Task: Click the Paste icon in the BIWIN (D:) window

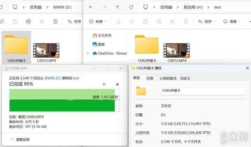Action: [15, 22]
